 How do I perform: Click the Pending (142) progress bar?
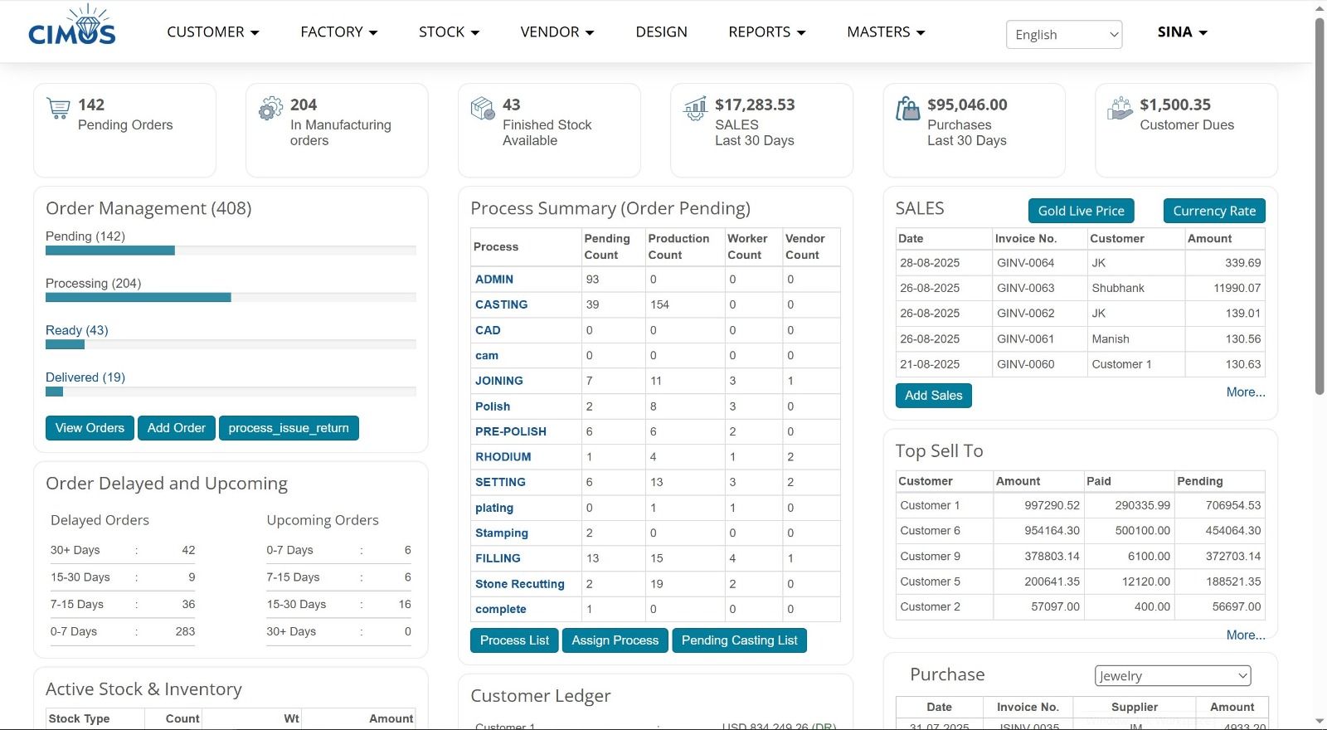coord(231,251)
